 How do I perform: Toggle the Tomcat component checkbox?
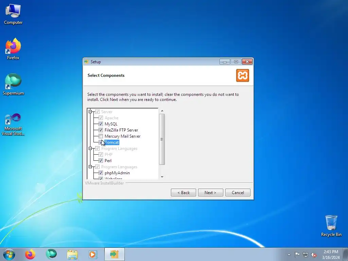click(x=101, y=142)
